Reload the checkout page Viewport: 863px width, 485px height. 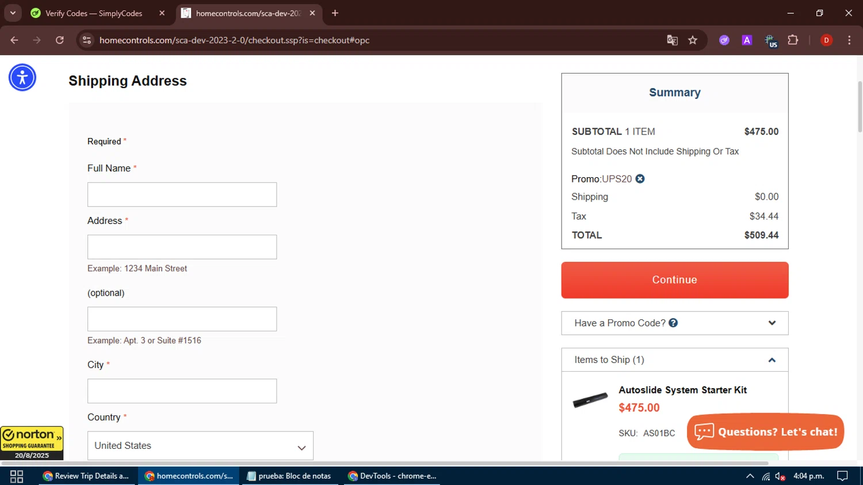[x=60, y=40]
